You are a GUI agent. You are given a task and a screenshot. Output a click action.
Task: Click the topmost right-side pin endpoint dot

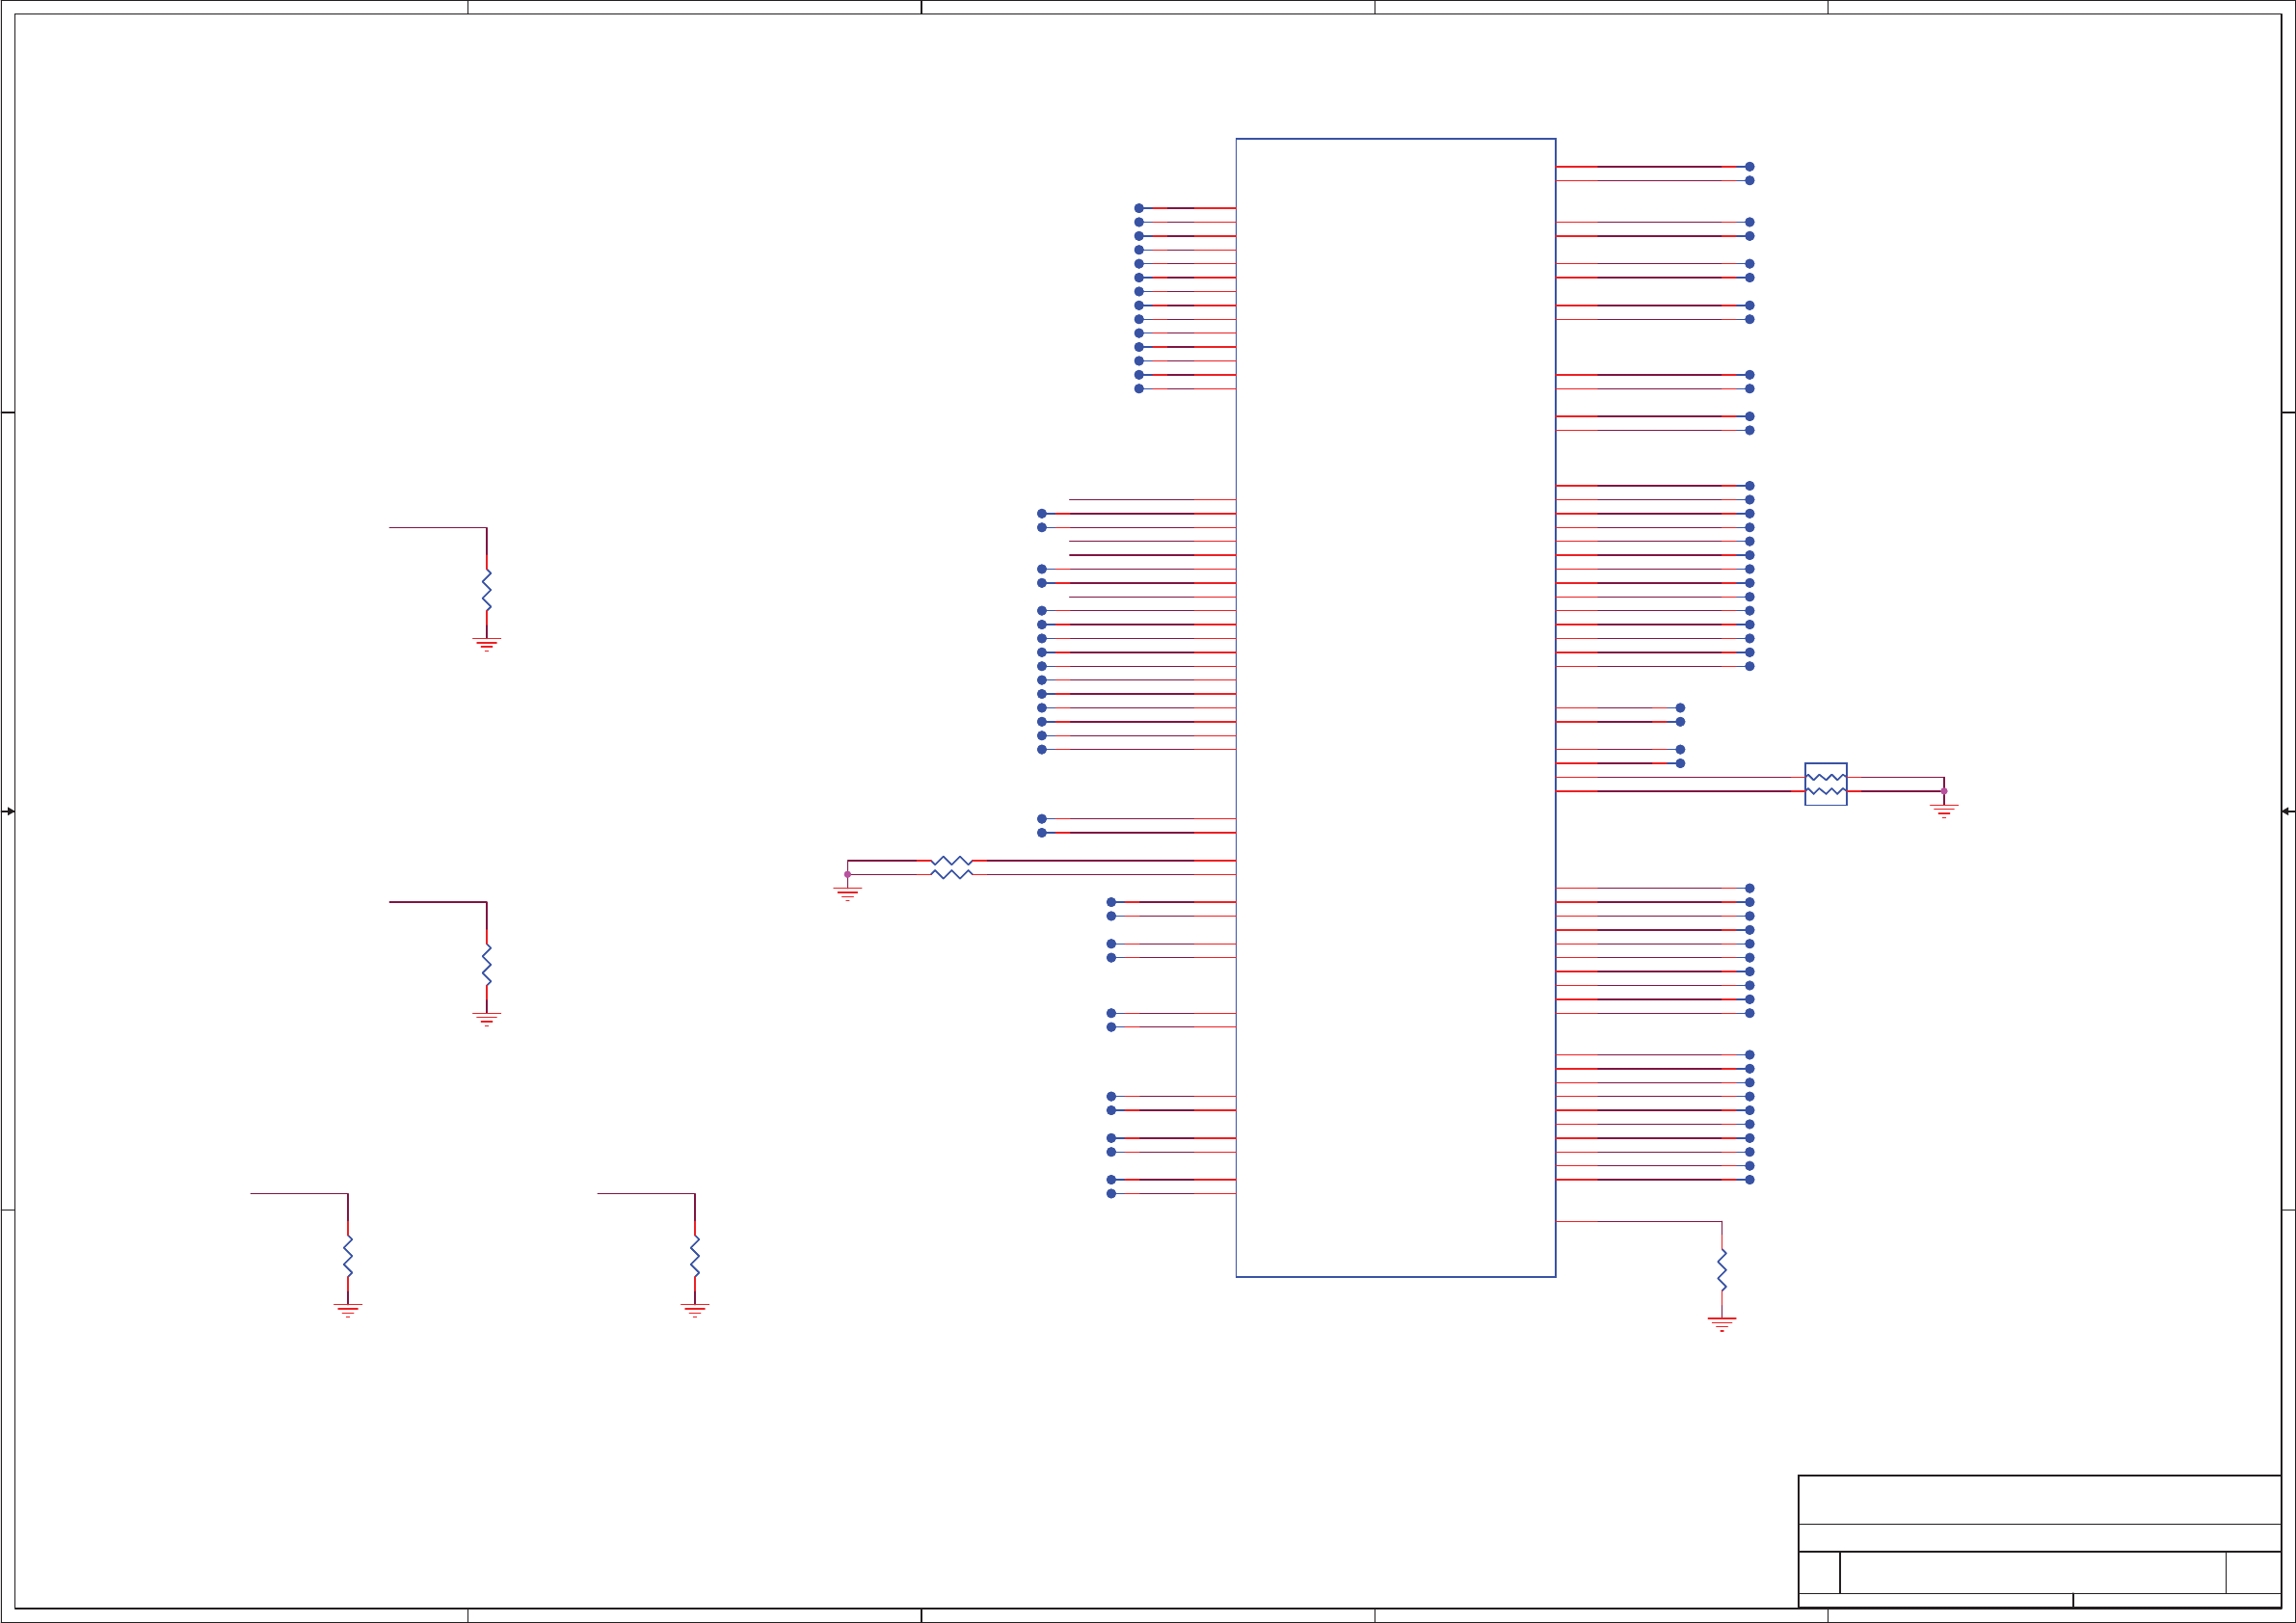coord(1749,167)
